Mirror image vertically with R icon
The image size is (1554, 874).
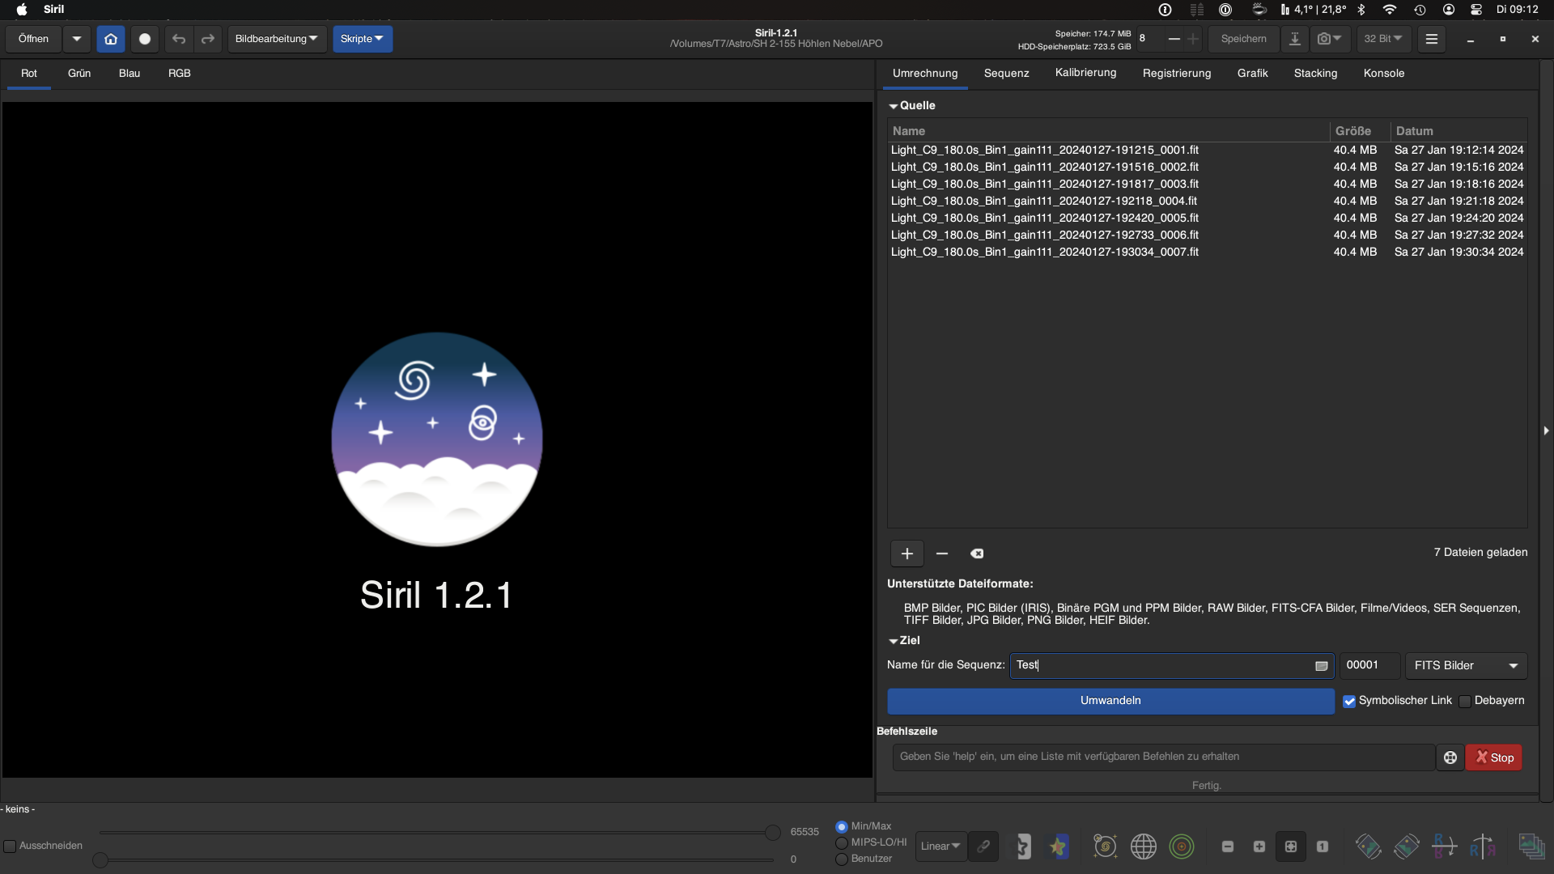tap(1445, 846)
